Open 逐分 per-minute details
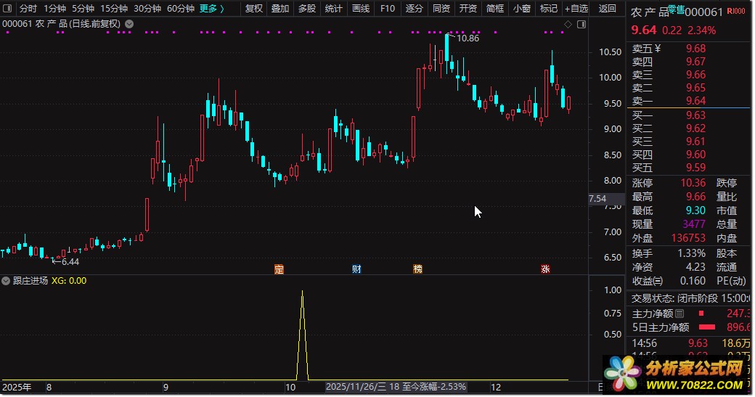The height and width of the screenshot is (397, 755). pyautogui.click(x=414, y=8)
